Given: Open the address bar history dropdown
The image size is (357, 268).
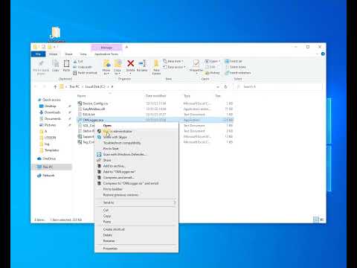Looking at the screenshot, I should point(218,86).
